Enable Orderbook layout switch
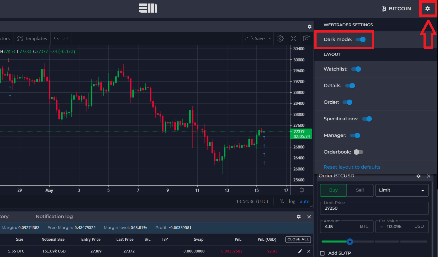Viewport: 438px width, 257px height. (x=359, y=152)
